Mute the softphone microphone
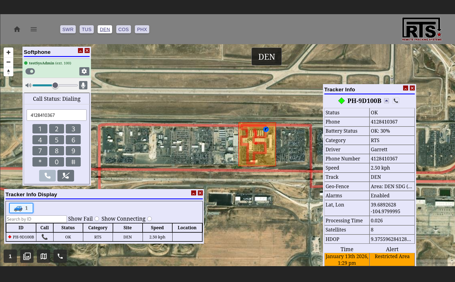This screenshot has width=455, height=282. [x=83, y=85]
